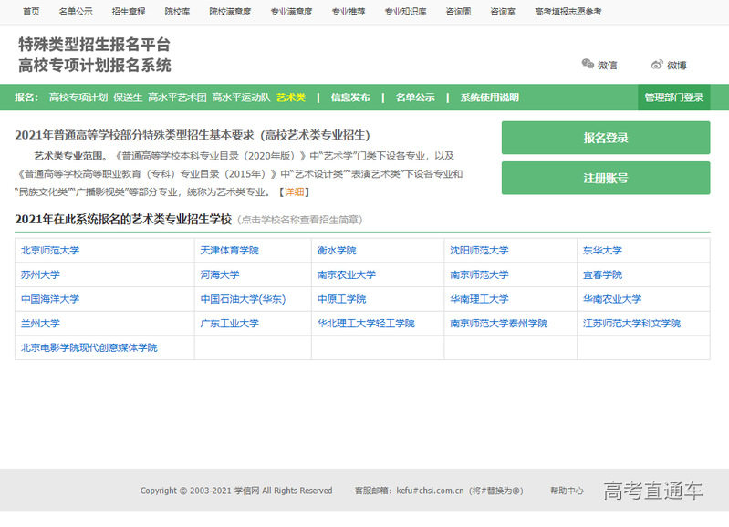The width and height of the screenshot is (729, 527).
Task: Open the 北京电影学院现代创意媒体学院 link
Action: coord(89,347)
